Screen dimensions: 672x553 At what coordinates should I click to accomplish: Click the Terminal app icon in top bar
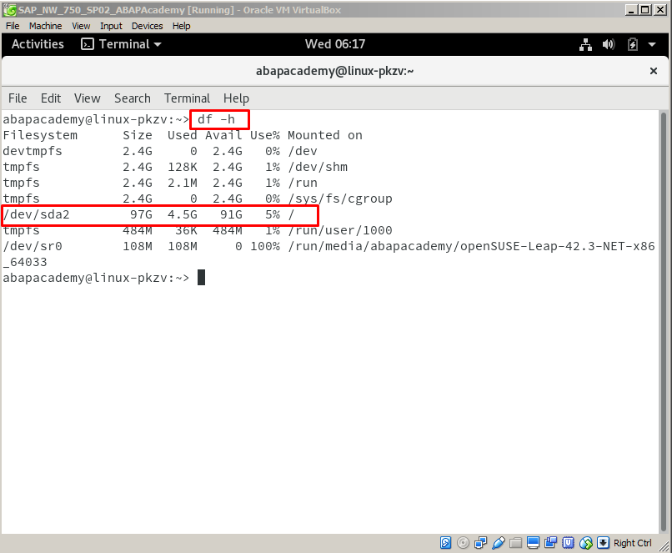tap(88, 44)
